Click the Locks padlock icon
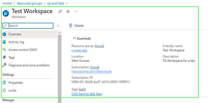 pos(4,90)
